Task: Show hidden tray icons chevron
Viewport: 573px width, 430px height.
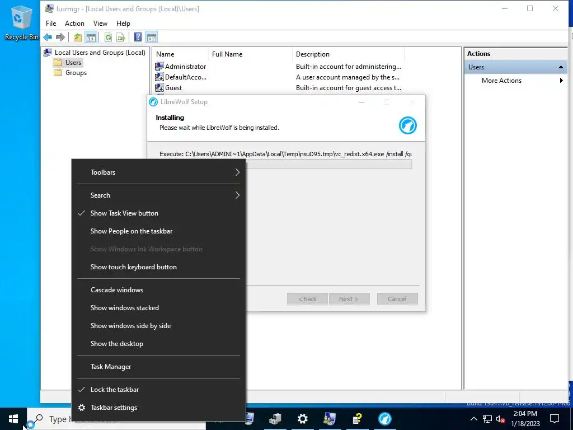Action: [473, 419]
